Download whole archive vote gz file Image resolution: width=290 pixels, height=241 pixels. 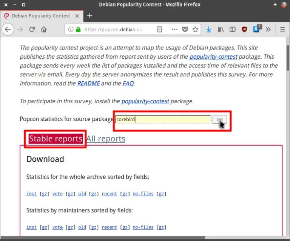(70, 194)
